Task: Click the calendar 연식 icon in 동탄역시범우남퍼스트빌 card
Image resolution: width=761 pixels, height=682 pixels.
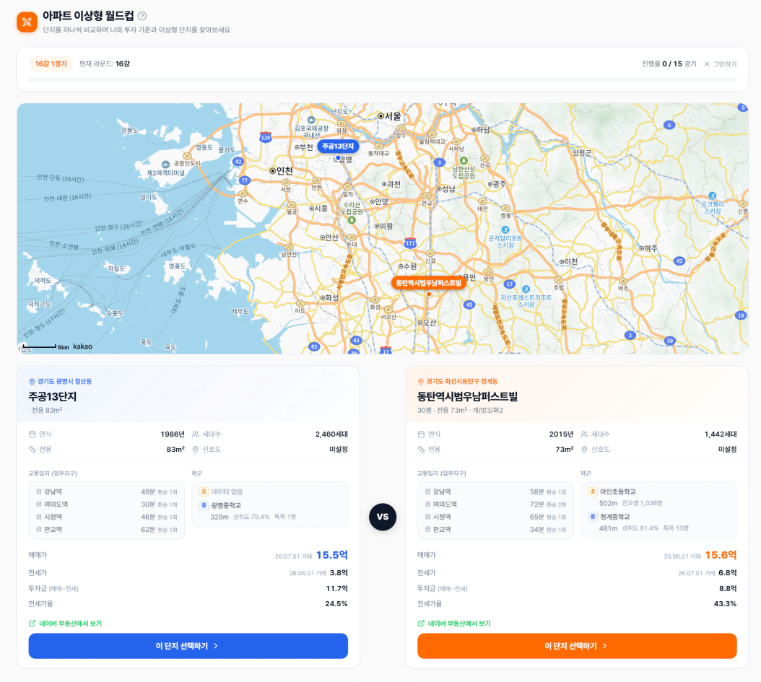Action: click(x=421, y=434)
